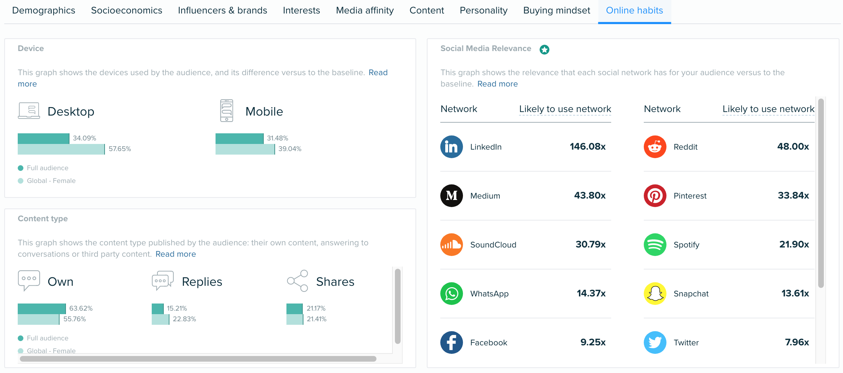This screenshot has width=843, height=373.
Task: Click the horizontal scrollbar in Content type panel
Action: point(199,359)
